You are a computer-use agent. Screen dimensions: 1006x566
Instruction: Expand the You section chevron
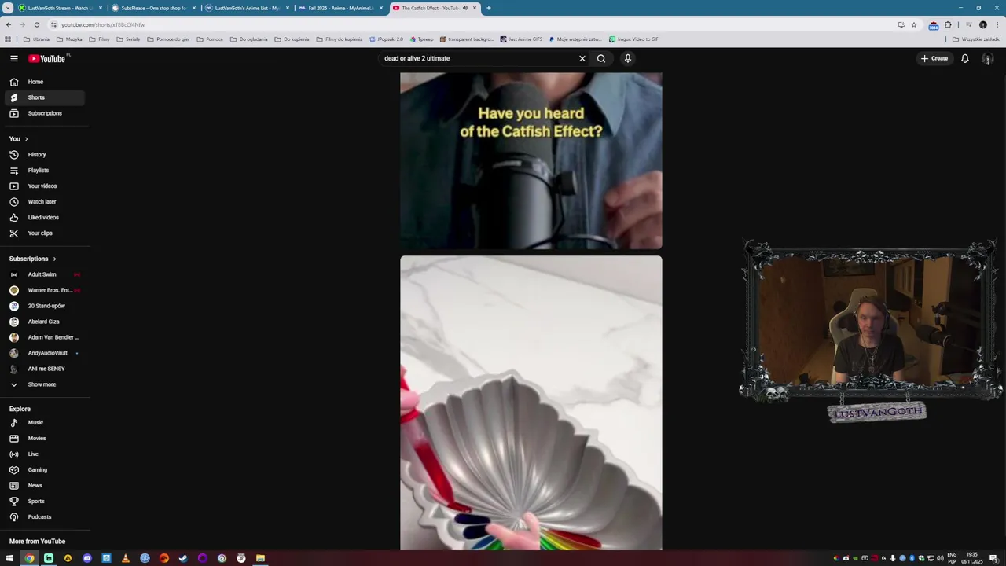pos(26,139)
